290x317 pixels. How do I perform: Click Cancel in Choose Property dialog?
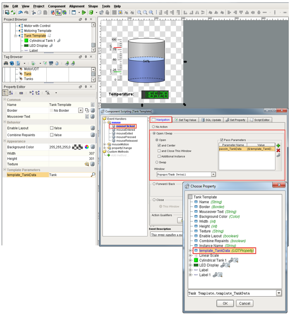tap(244, 303)
